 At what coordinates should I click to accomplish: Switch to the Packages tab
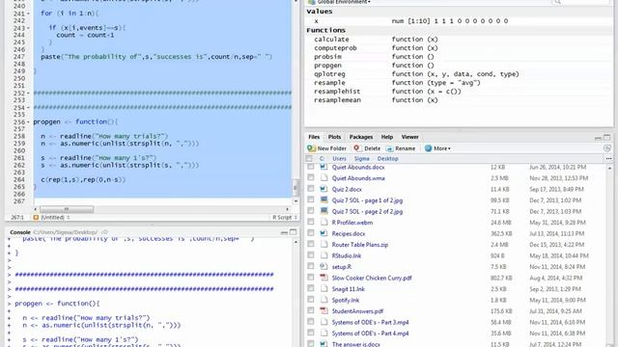pyautogui.click(x=360, y=137)
